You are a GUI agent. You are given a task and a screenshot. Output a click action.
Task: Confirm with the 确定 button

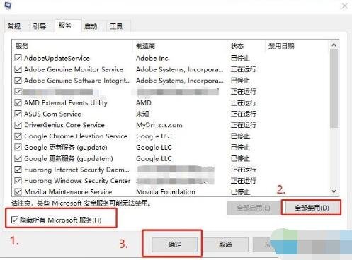[175, 244]
